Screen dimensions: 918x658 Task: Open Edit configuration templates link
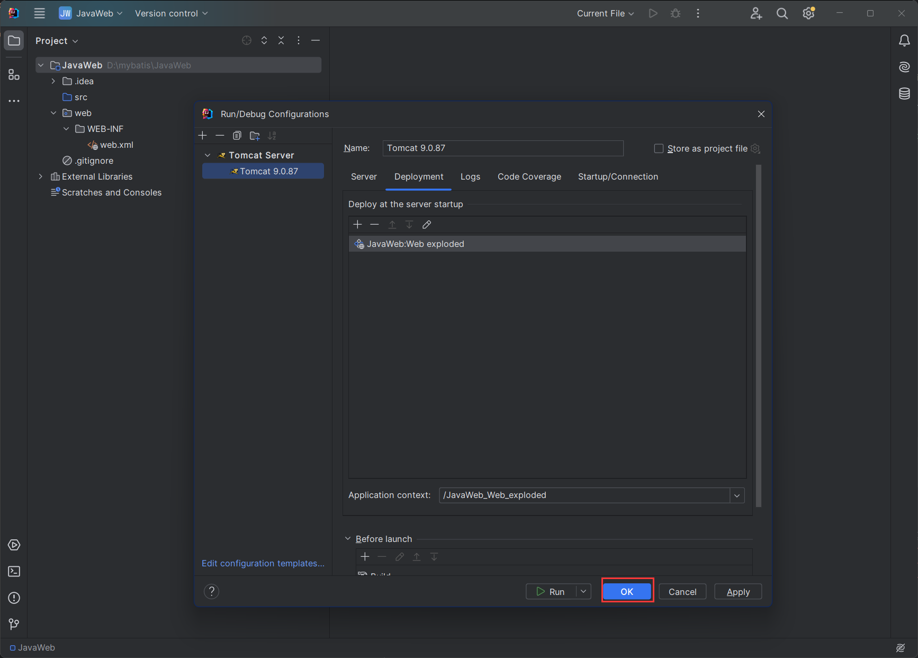click(263, 563)
